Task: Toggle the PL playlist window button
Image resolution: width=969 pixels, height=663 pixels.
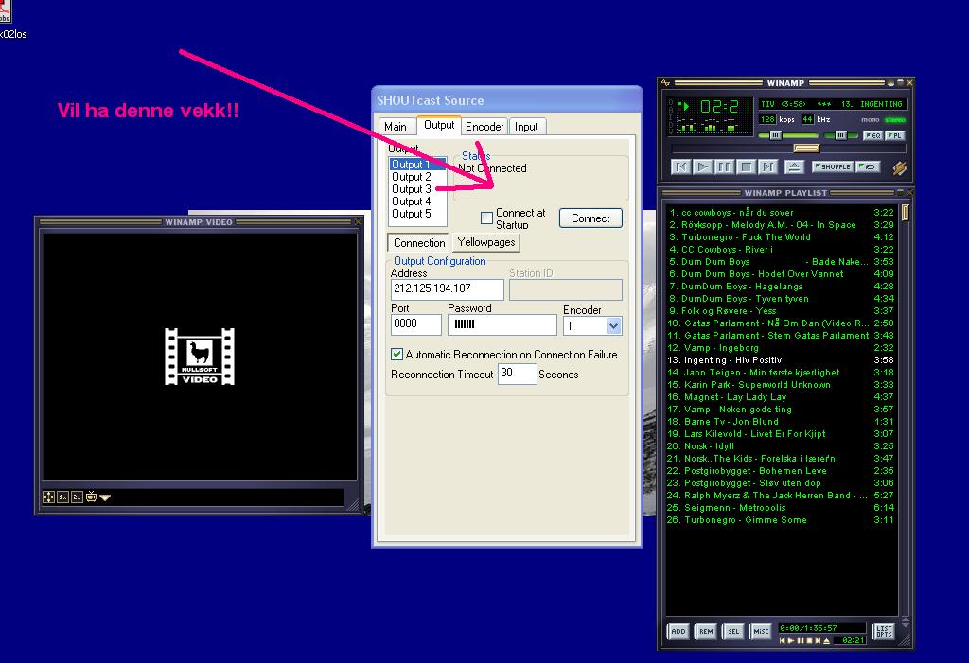Action: [x=895, y=135]
